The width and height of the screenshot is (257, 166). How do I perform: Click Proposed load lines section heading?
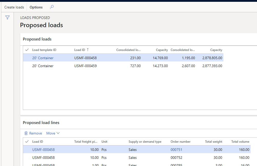point(41,122)
